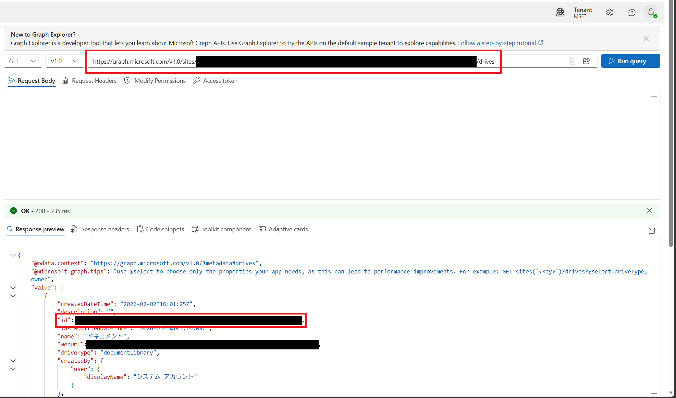
Task: Collapse the "user" object chevron
Action: click(x=13, y=369)
